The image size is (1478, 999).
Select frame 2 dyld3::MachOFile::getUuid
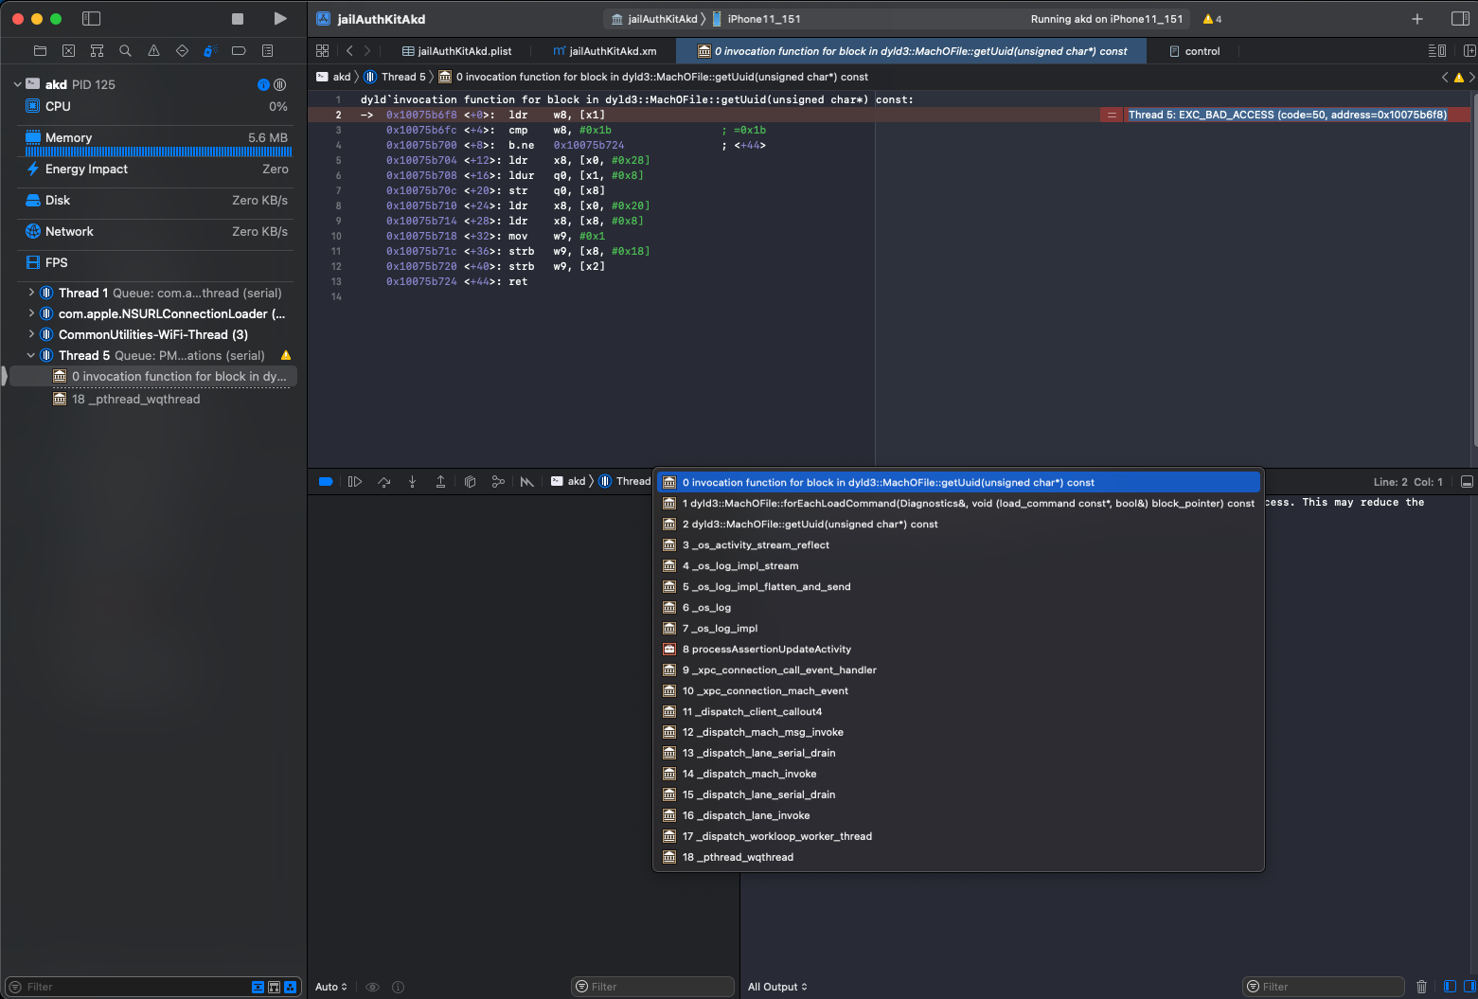[x=959, y=524]
